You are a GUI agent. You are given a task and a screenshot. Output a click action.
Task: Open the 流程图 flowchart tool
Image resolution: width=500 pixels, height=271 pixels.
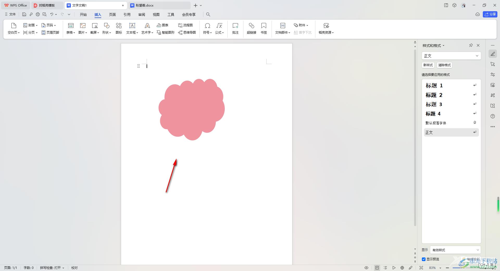pos(185,25)
